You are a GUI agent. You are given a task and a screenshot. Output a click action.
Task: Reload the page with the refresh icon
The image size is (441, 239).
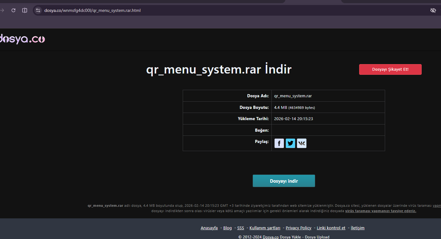coord(13,10)
